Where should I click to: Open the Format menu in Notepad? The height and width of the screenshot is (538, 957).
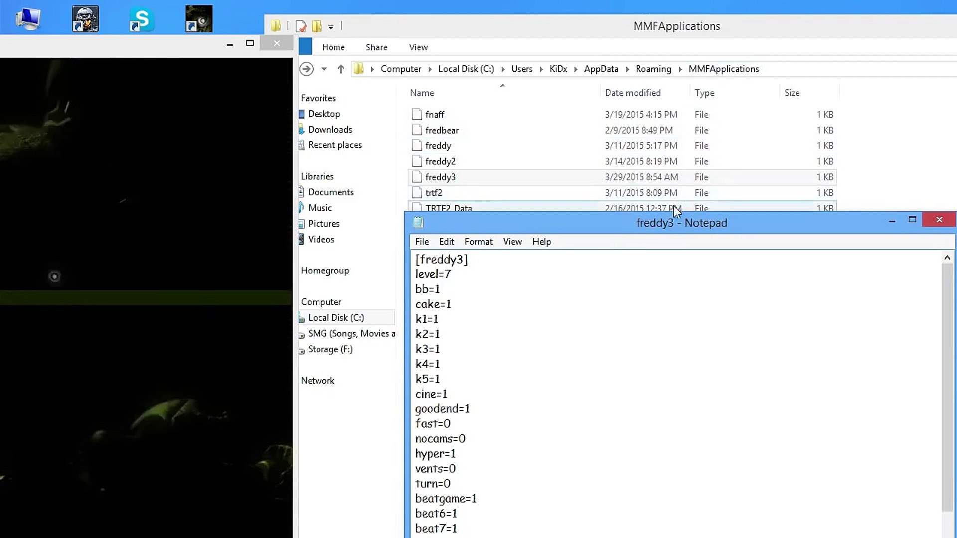point(478,242)
